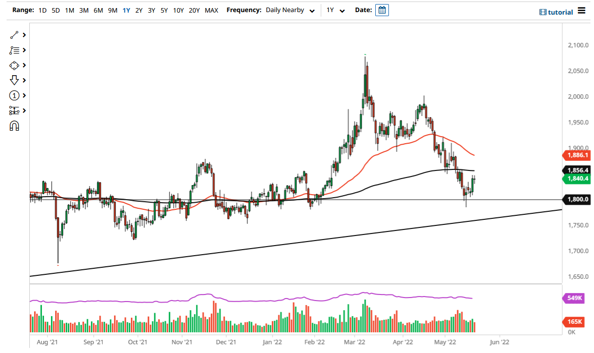
Task: Click the Mar '22 date axis label
Action: [x=354, y=342]
